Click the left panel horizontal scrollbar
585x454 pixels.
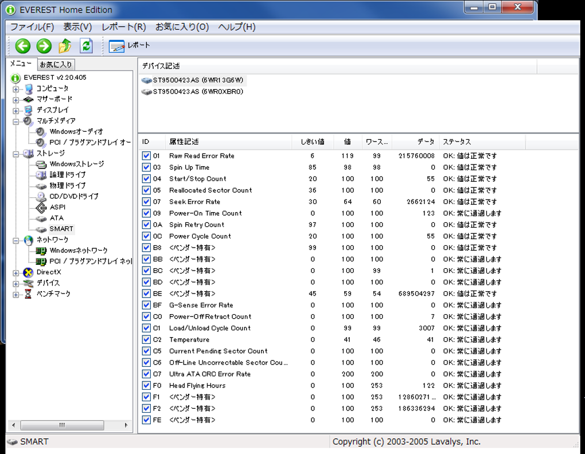[63, 425]
